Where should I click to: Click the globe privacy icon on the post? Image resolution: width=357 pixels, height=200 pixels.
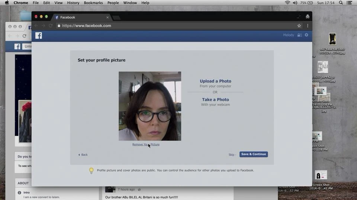pos(139,190)
